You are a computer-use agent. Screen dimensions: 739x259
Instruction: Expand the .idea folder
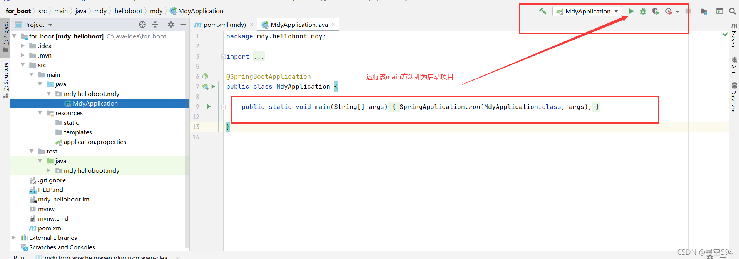[23, 46]
